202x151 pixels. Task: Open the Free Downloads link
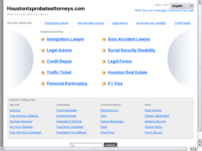click(x=66, y=110)
